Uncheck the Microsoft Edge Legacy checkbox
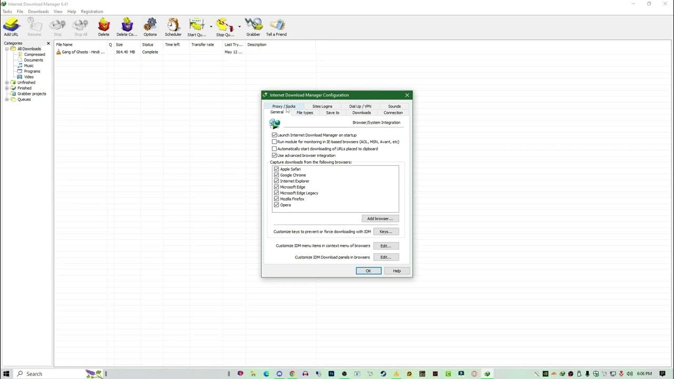This screenshot has width=674, height=379. (x=276, y=193)
